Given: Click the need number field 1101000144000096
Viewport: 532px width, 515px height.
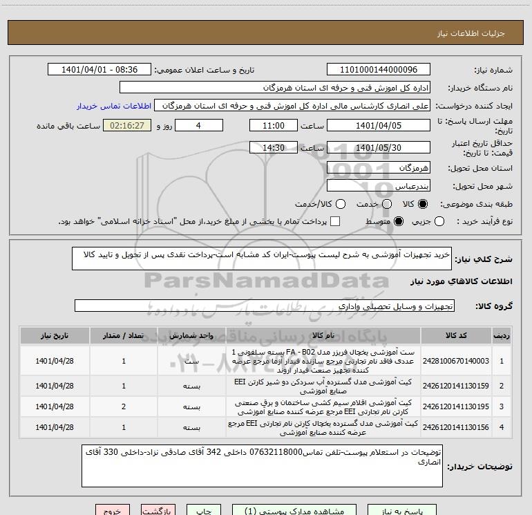Looking at the screenshot, I should pyautogui.click(x=379, y=70).
